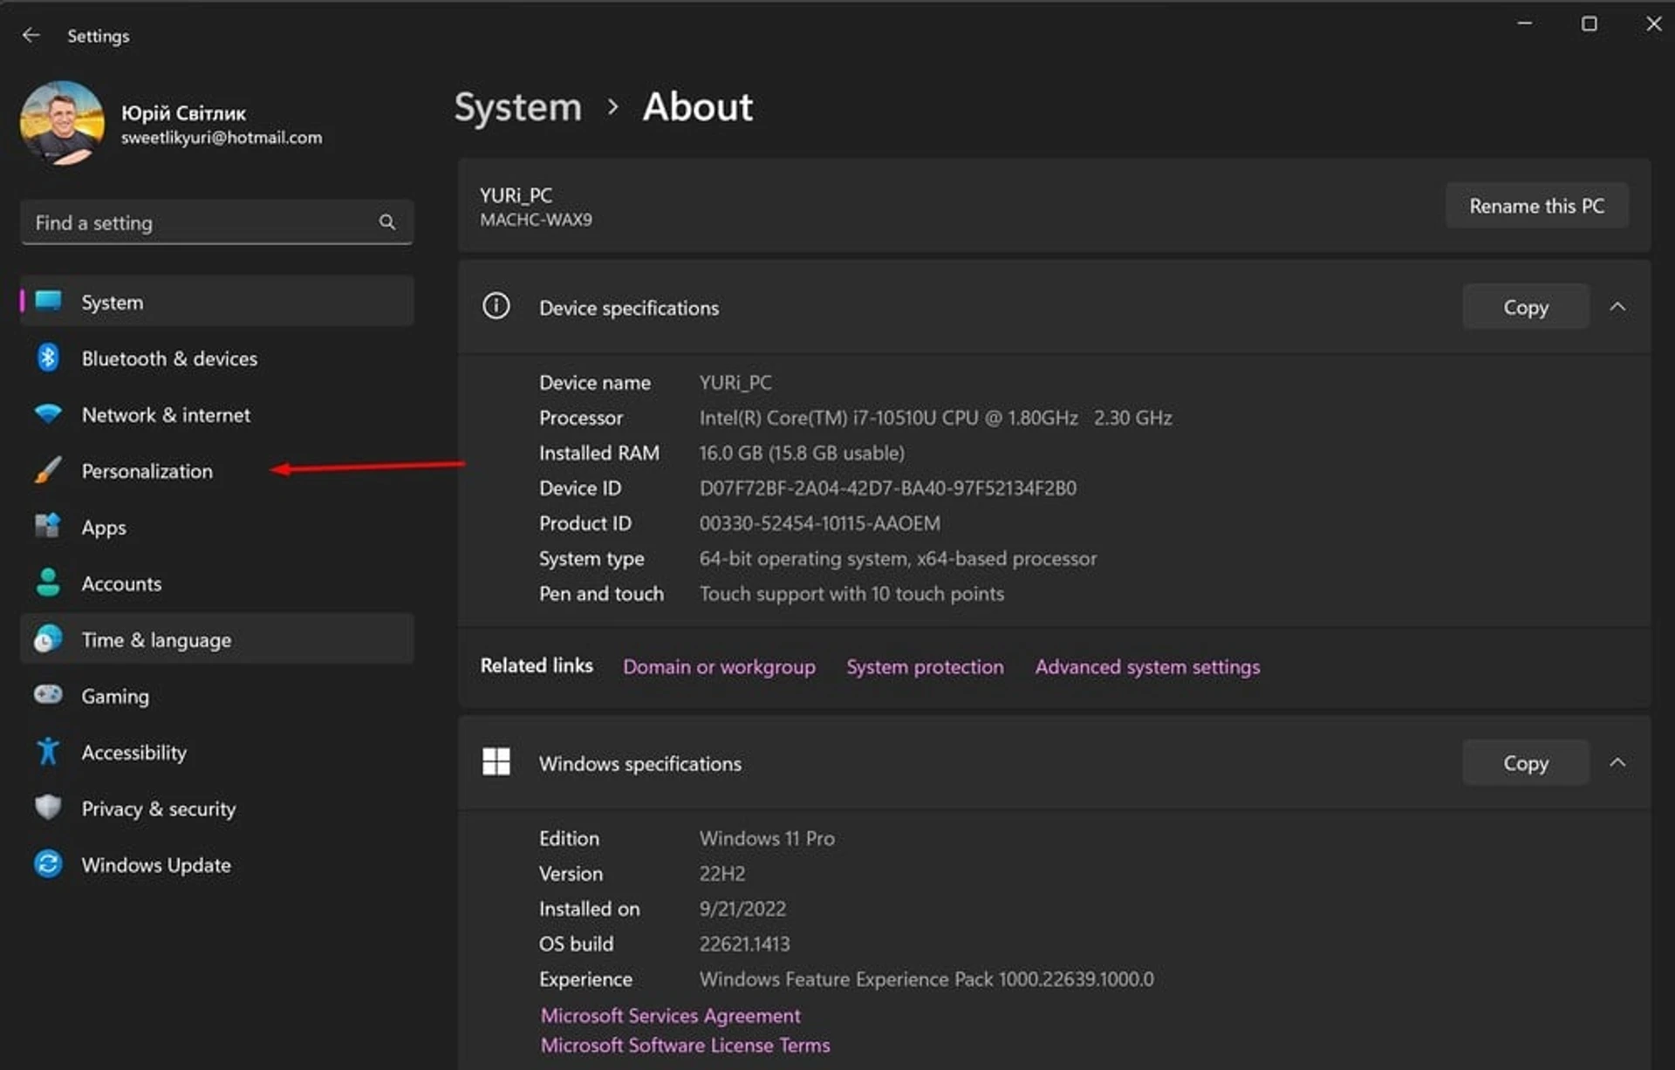This screenshot has height=1070, width=1675.
Task: Collapse the Windows specifications section
Action: [1617, 763]
